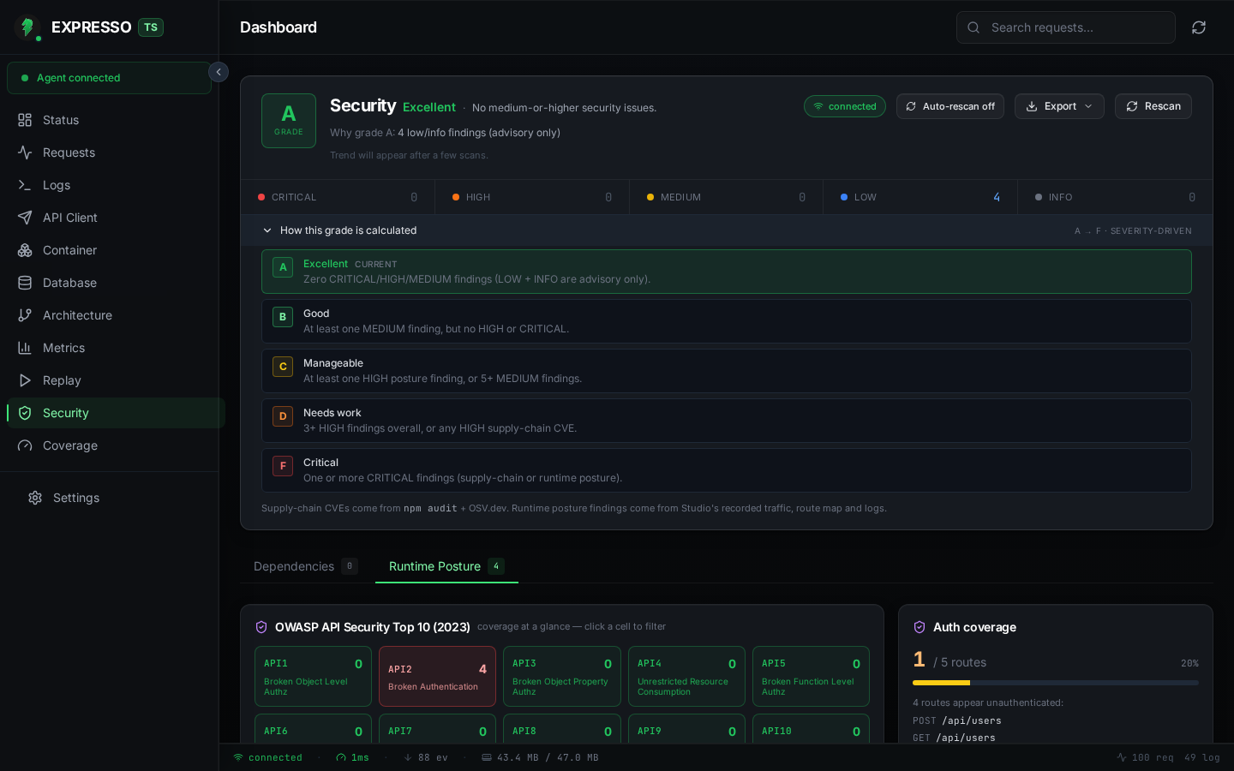This screenshot has width=1234, height=771.
Task: Click the C grade letter badge
Action: coord(283,367)
